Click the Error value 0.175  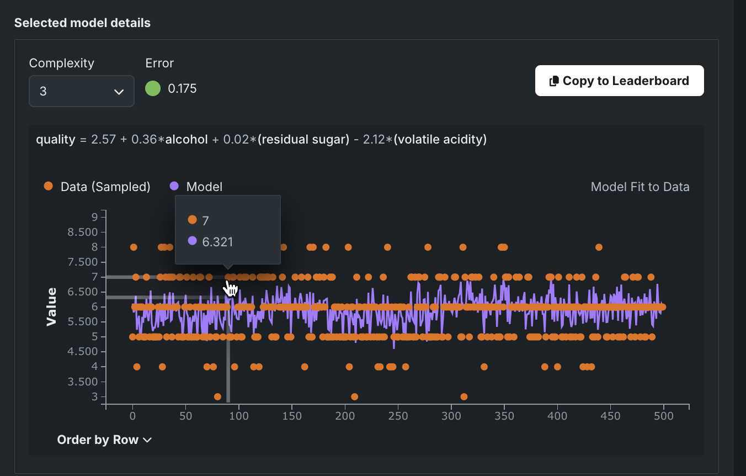pos(182,88)
